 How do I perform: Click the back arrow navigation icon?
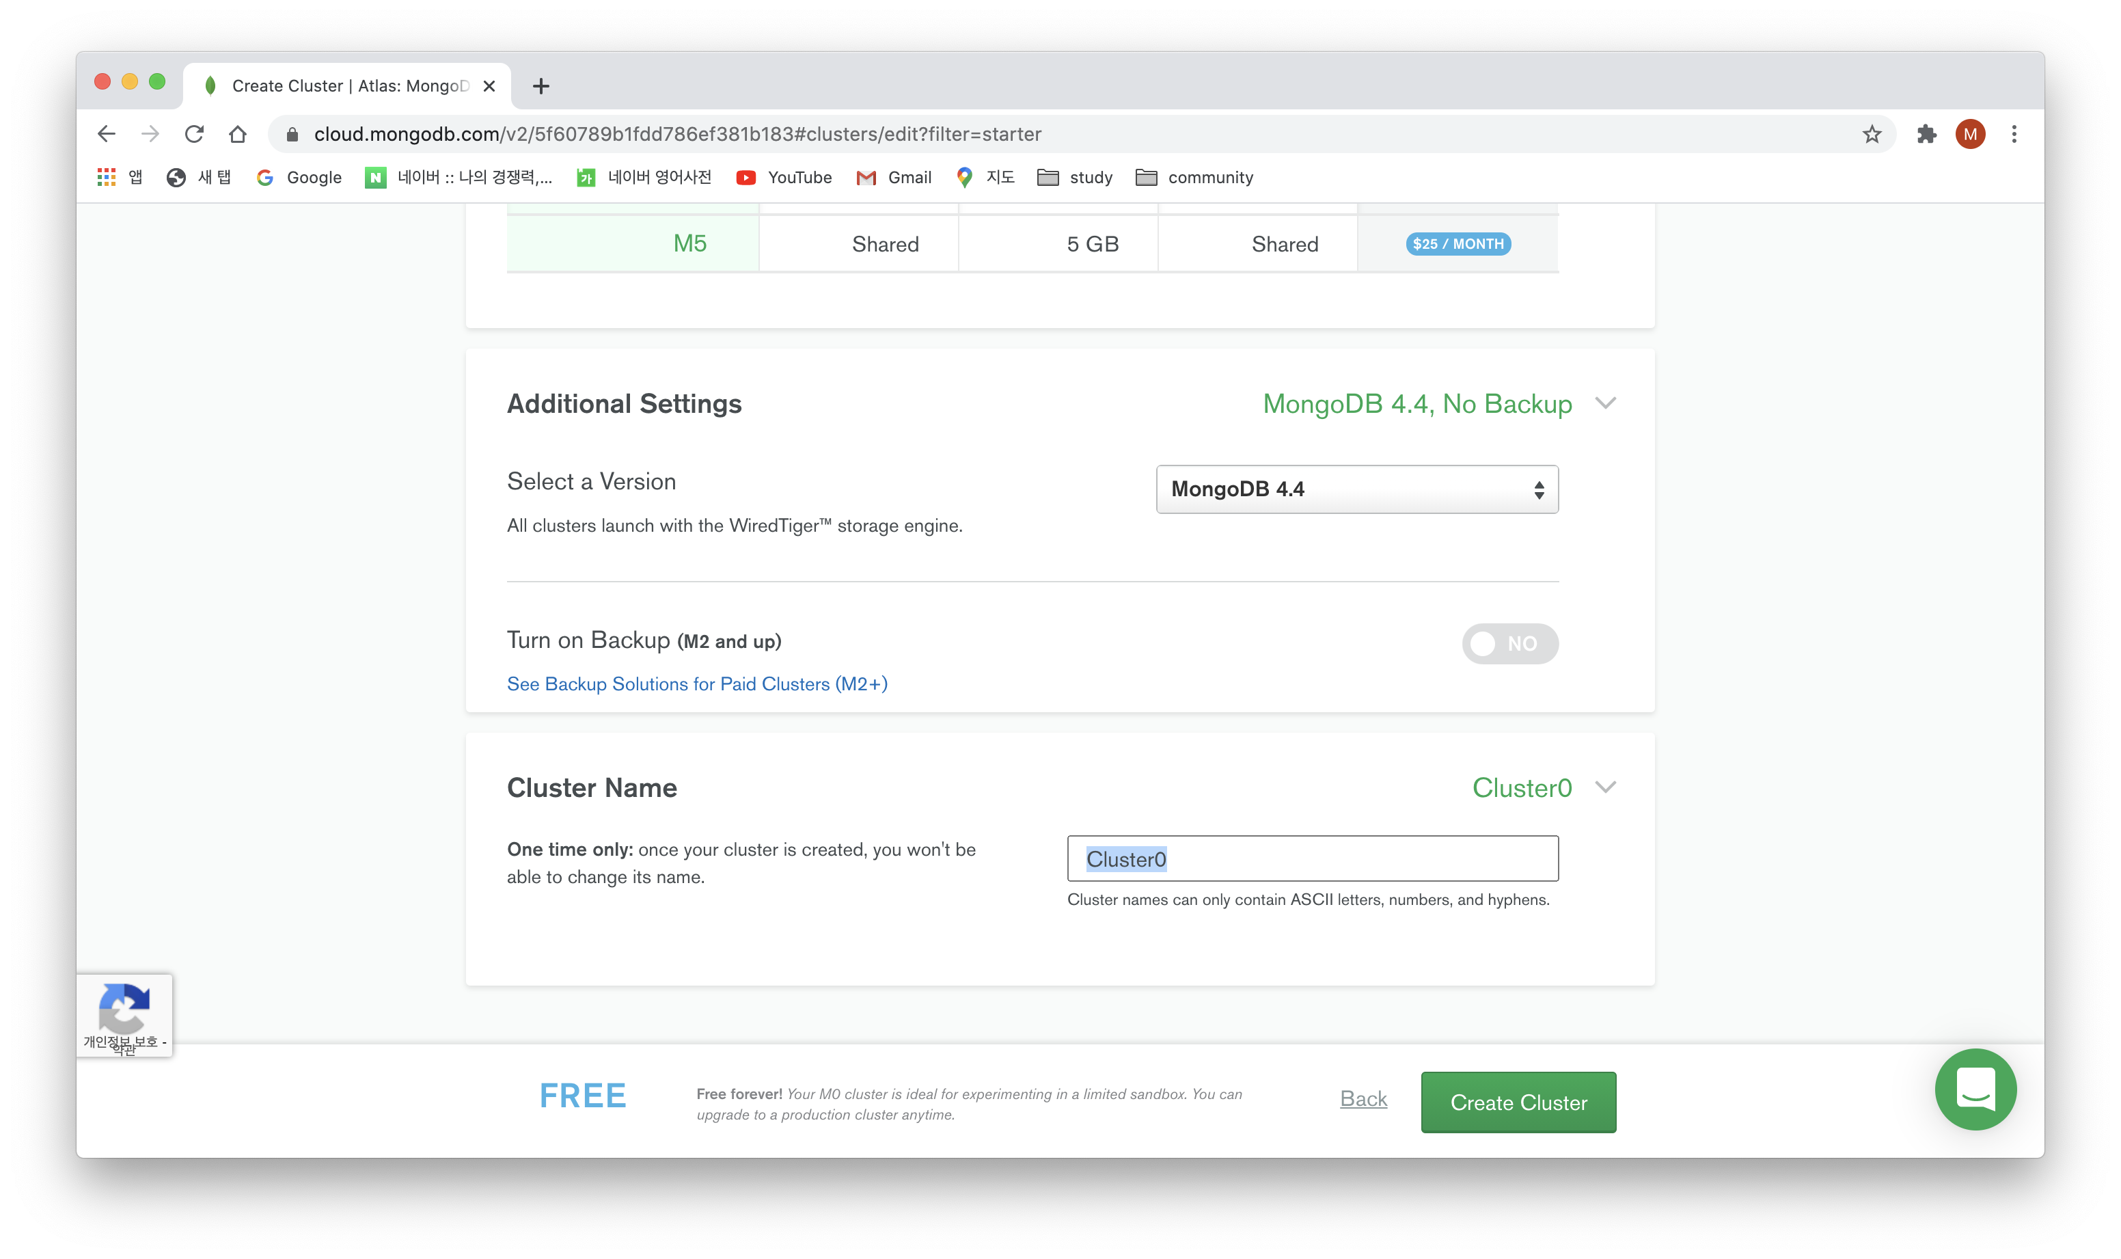[106, 134]
